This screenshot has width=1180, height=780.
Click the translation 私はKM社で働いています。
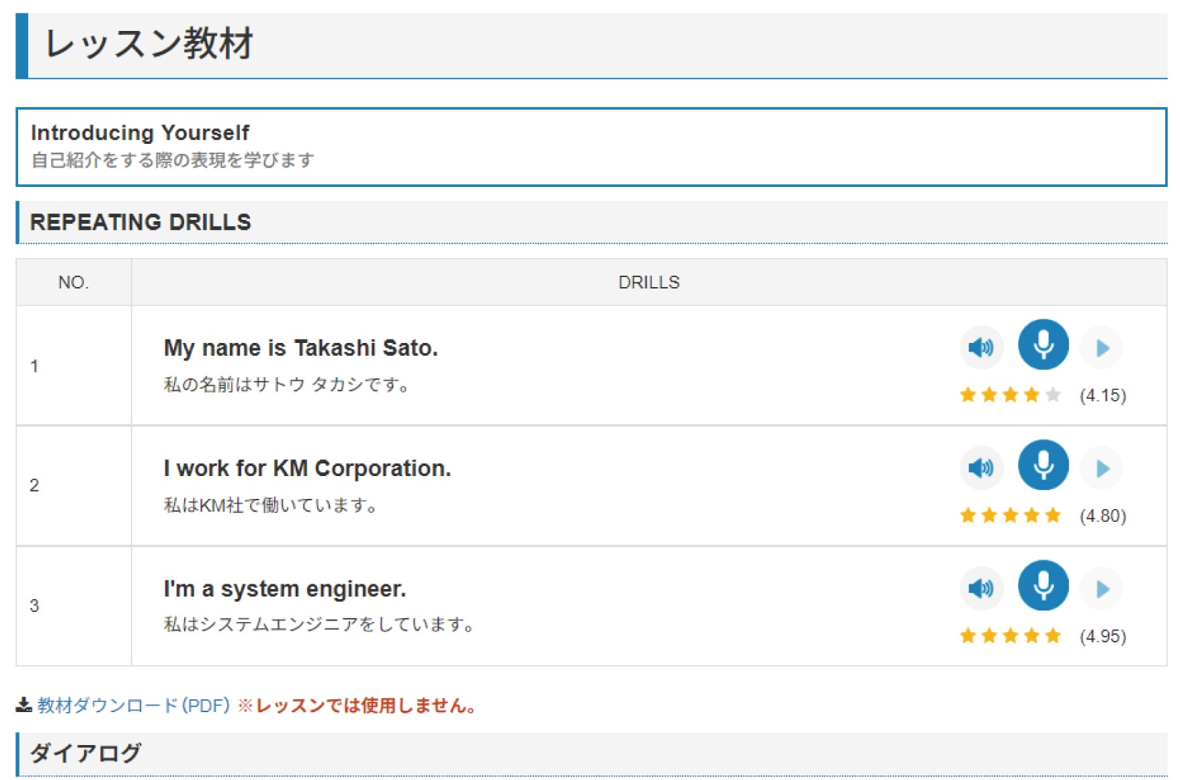[270, 505]
